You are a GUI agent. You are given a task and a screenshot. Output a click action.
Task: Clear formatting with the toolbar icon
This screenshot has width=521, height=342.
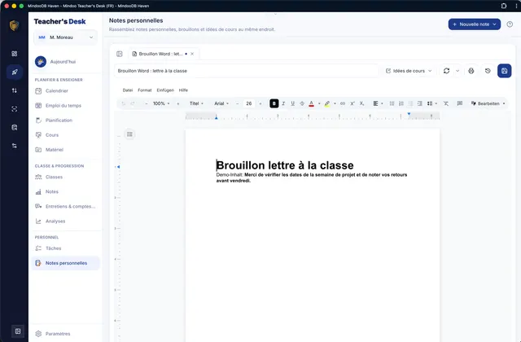446,103
